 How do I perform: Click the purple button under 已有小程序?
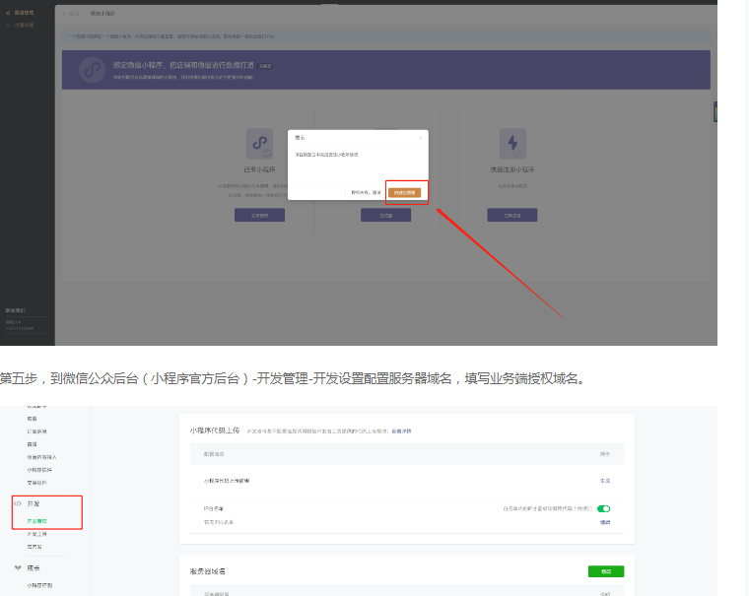tap(260, 214)
